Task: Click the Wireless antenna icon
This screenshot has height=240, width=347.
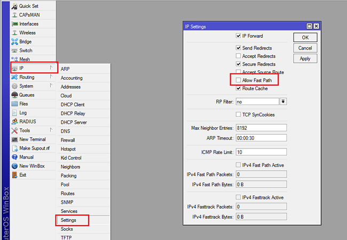Action: pyautogui.click(x=14, y=32)
